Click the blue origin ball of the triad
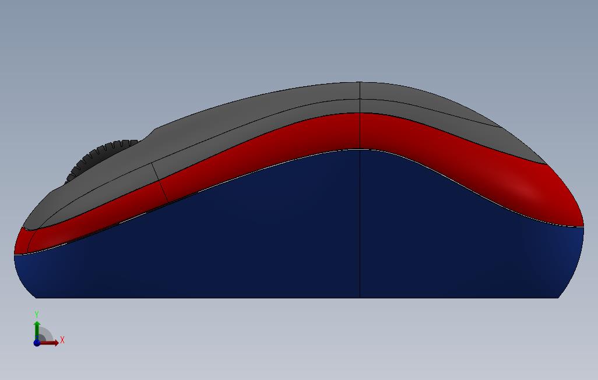The width and height of the screenshot is (598, 380). click(37, 343)
